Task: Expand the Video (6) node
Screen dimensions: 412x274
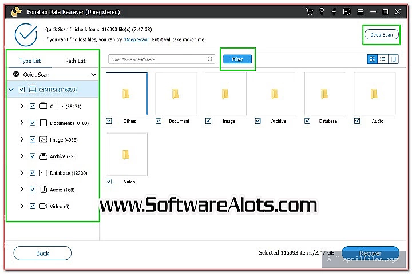Action: tap(22, 206)
